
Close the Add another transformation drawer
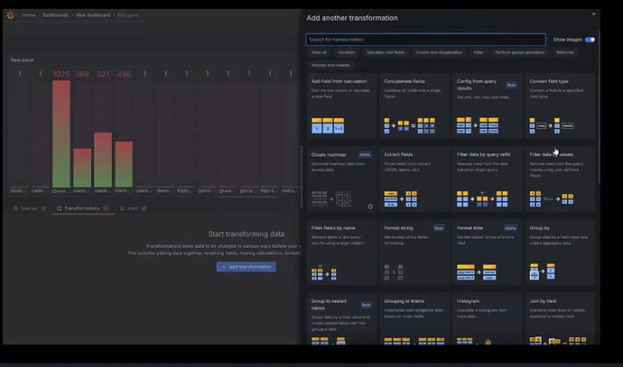(x=593, y=14)
